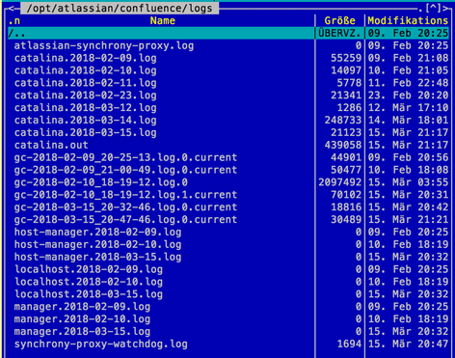
Task: Select localhost.2018-02-09.log
Action: click(89, 269)
